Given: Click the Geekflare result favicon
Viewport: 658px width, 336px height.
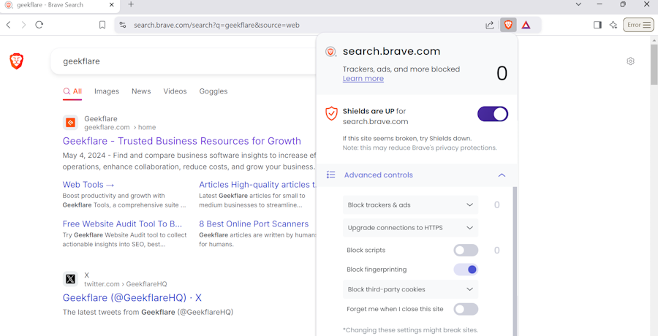Looking at the screenshot, I should click(70, 123).
